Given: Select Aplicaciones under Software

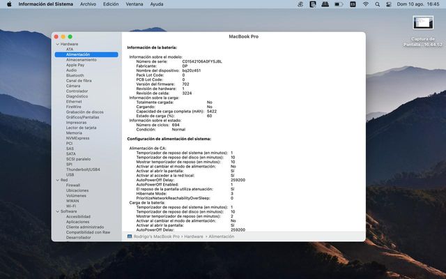Looking at the screenshot, I should pyautogui.click(x=77, y=222).
